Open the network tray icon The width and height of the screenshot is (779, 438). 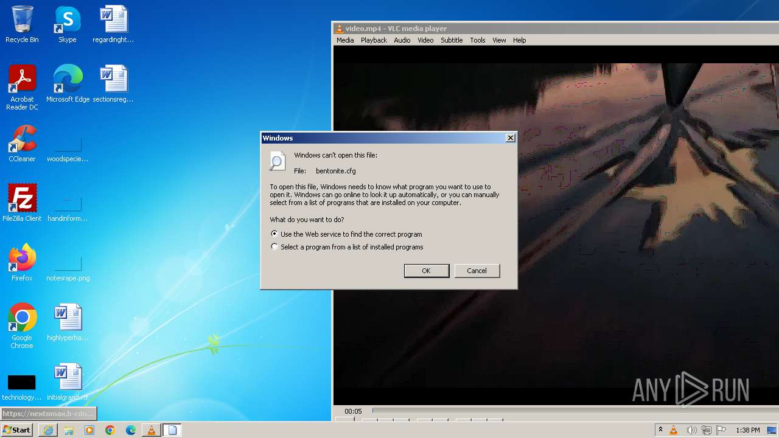tap(707, 430)
